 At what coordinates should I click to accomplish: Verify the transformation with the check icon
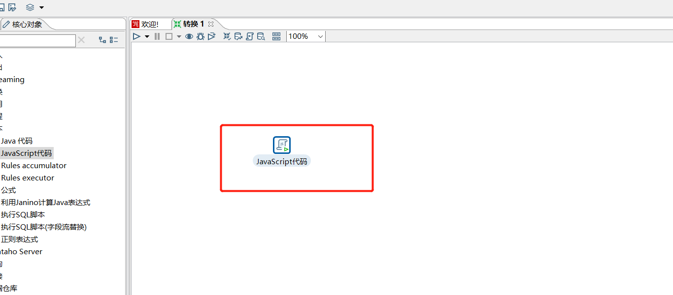(227, 36)
